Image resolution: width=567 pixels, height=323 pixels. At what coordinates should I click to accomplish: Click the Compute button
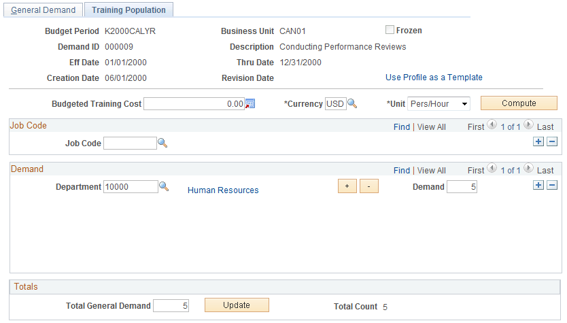pyautogui.click(x=519, y=103)
